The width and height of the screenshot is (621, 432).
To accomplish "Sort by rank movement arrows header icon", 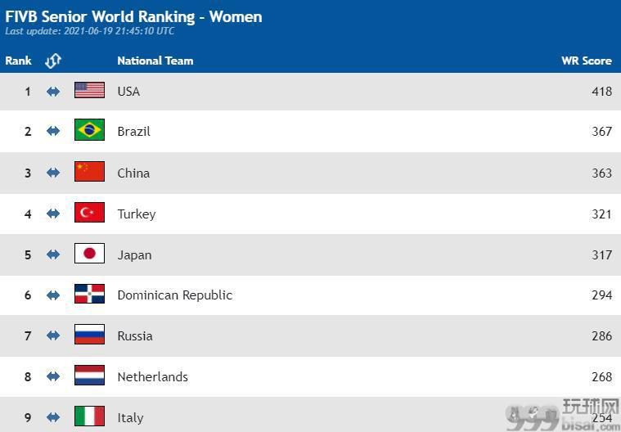I will [53, 61].
